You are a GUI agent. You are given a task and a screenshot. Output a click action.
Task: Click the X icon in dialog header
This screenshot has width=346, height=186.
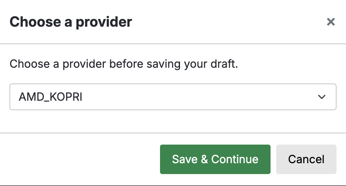pyautogui.click(x=331, y=22)
